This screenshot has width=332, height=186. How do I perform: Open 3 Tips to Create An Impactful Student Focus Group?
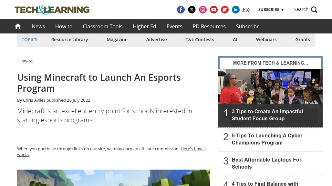tap(267, 115)
